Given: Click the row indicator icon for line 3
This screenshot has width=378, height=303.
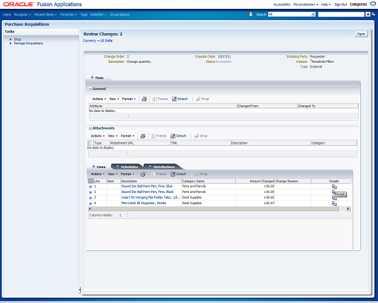Looking at the screenshot, I should (90, 198).
